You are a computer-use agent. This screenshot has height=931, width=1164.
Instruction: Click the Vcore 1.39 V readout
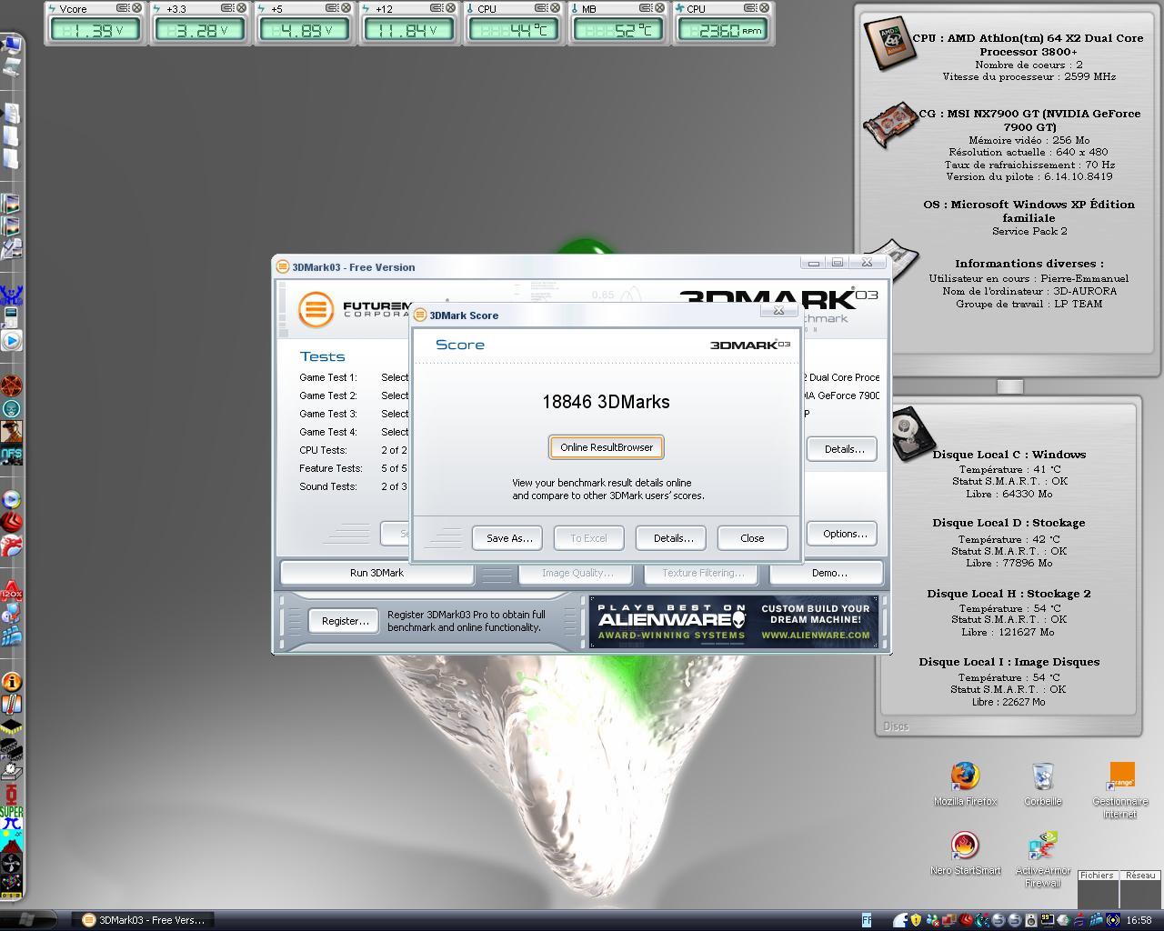[x=95, y=30]
